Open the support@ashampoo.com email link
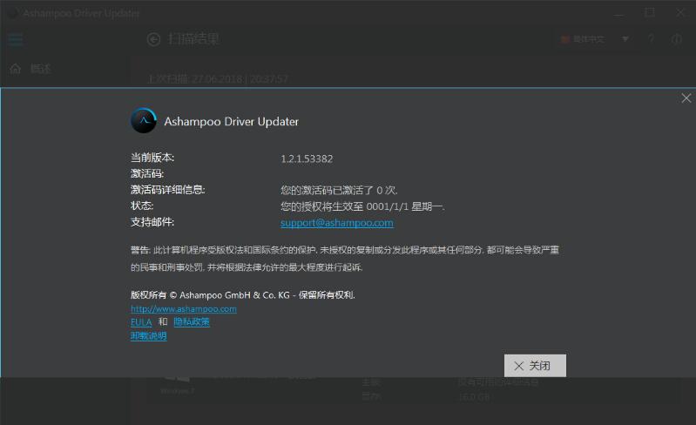This screenshot has height=425, width=696. [x=336, y=223]
